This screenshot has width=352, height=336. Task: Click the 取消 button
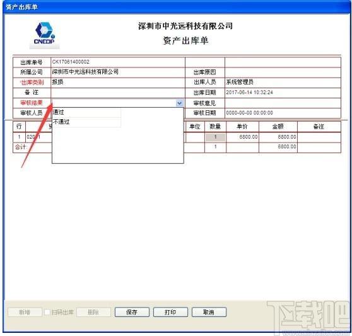click(x=209, y=312)
